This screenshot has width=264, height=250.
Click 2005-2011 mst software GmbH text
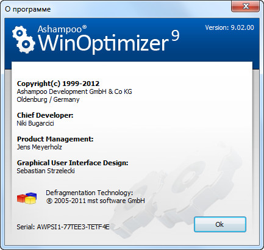[99, 201]
